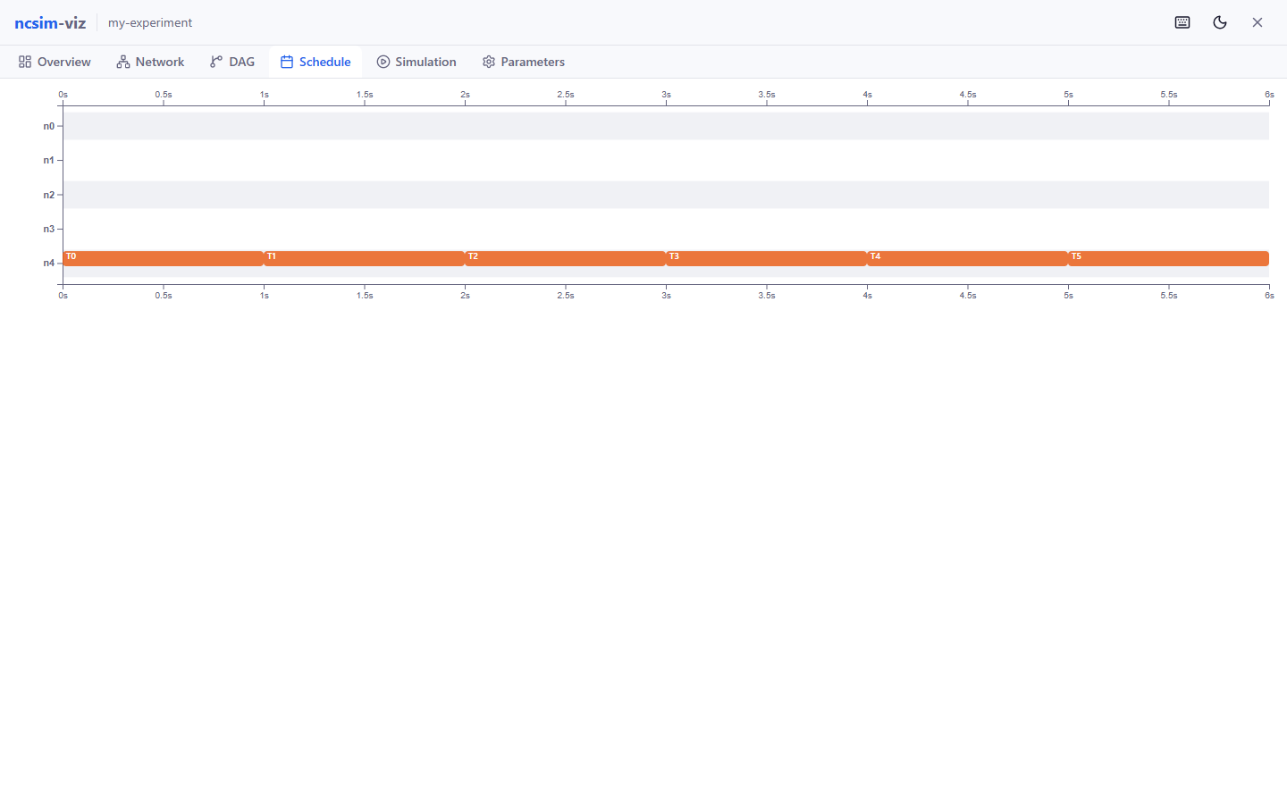Screen dimensions: 1287x804
Task: Click the n1 row label
Action: tap(48, 161)
